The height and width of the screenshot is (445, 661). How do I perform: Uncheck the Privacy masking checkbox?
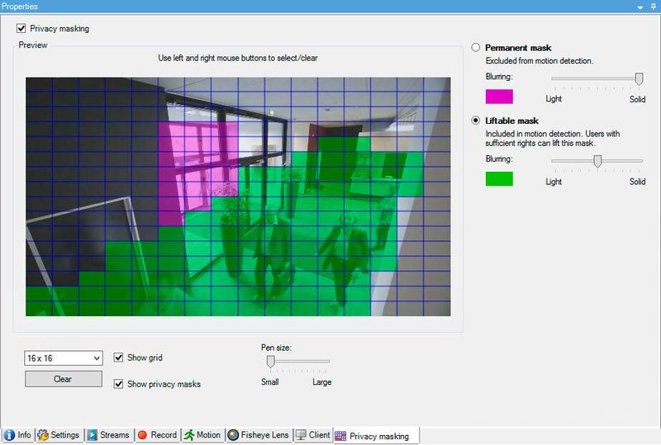click(x=21, y=28)
